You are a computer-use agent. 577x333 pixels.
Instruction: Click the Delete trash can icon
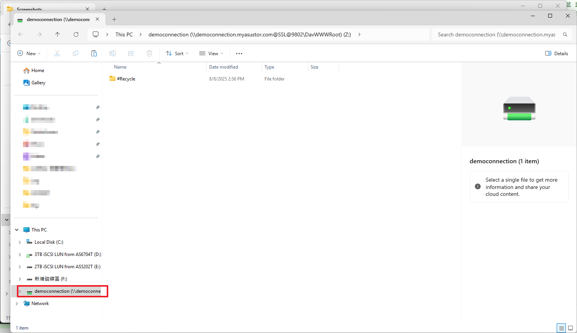pyautogui.click(x=149, y=53)
